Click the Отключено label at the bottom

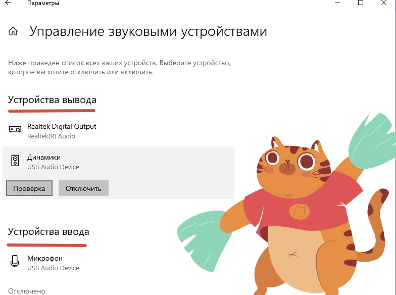(x=27, y=291)
